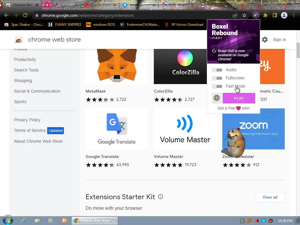The width and height of the screenshot is (300, 225).
Task: Click the page vertical scrollbar thumb
Action: pyautogui.click(x=298, y=50)
